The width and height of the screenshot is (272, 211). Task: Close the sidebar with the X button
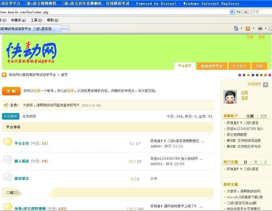265,85
